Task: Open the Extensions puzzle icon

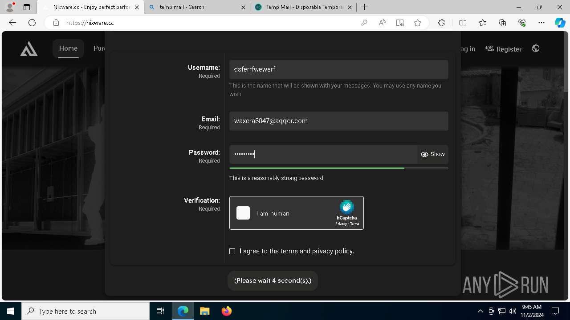Action: click(x=441, y=23)
